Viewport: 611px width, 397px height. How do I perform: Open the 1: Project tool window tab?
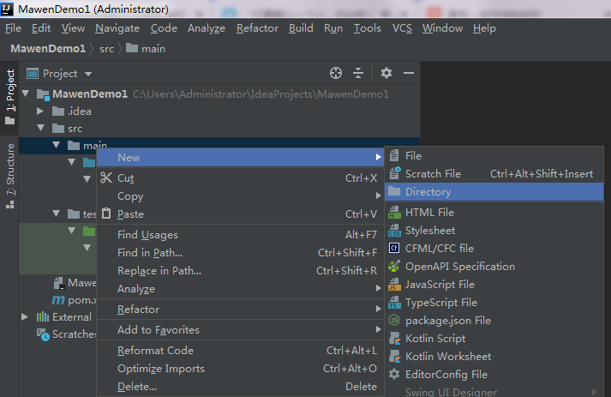(x=9, y=97)
